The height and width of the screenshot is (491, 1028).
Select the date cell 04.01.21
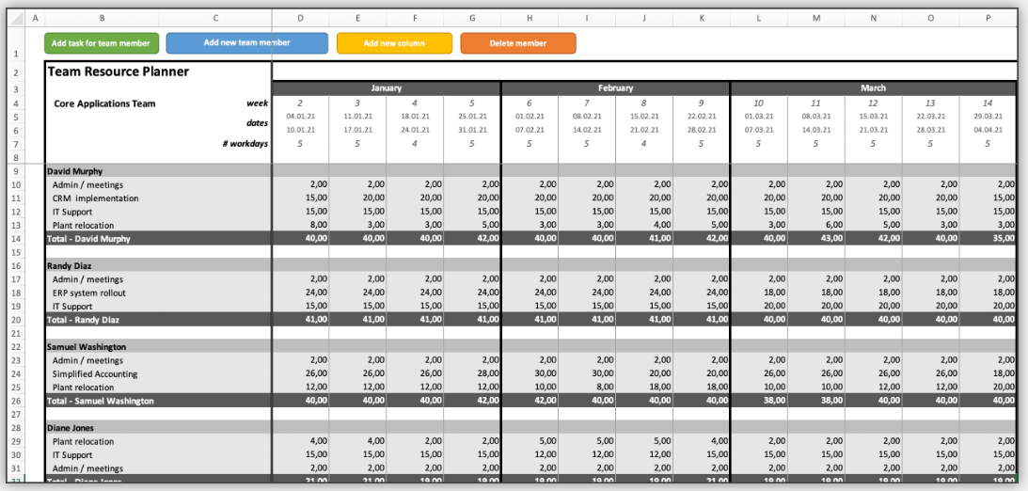pyautogui.click(x=300, y=116)
